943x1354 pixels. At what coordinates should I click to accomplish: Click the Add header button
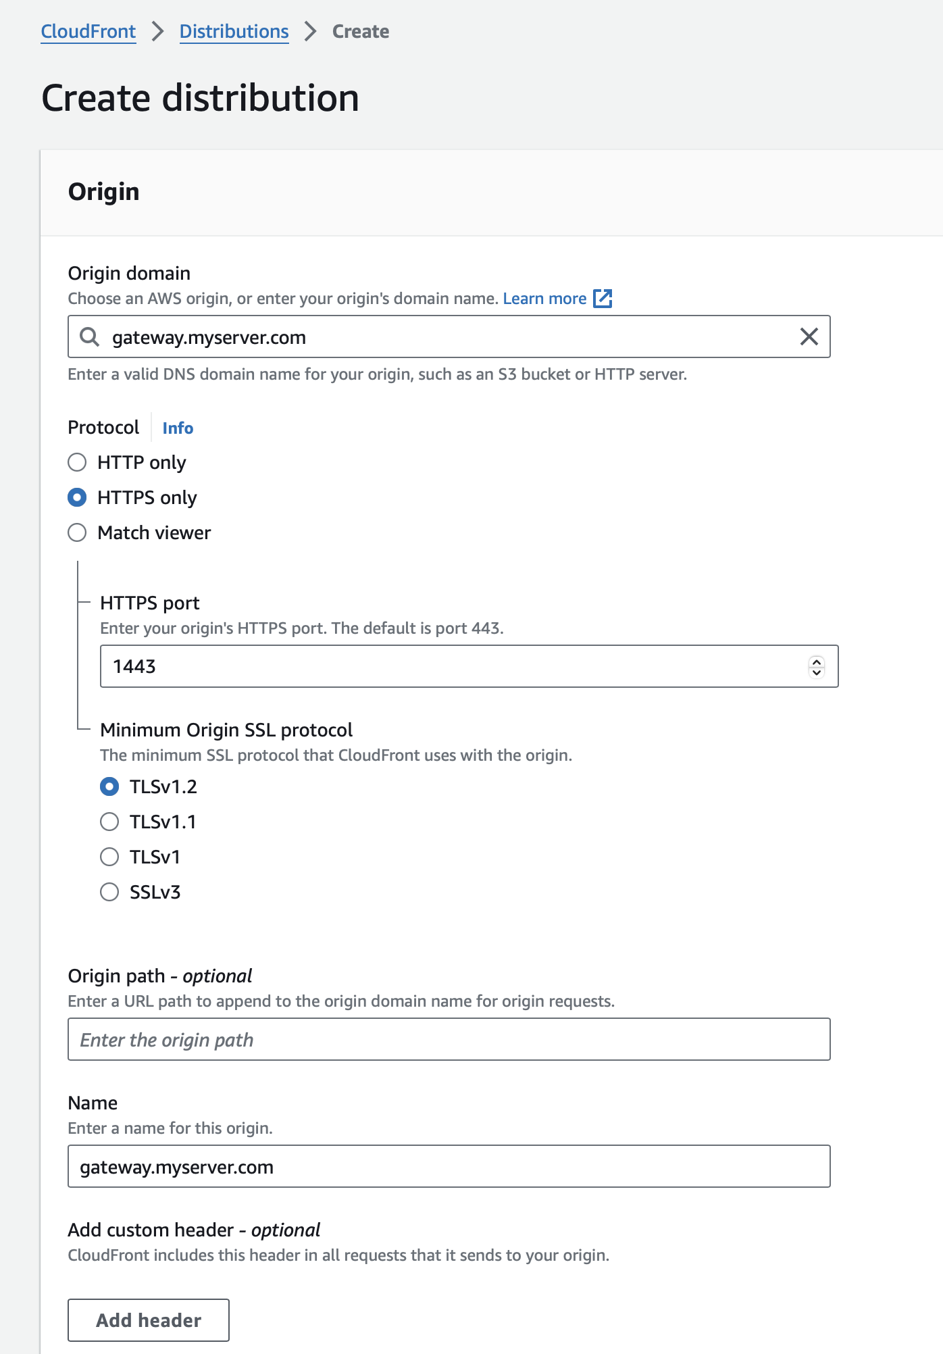[149, 1320]
